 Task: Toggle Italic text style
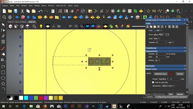(x=162, y=27)
